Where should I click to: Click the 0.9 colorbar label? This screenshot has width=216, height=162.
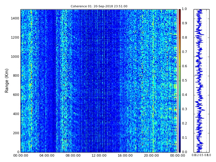pos(184,23)
